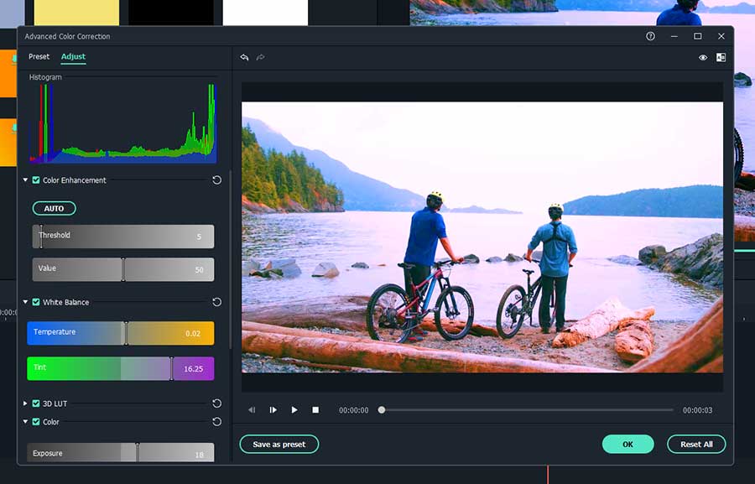
Task: Click Save as preset
Action: 279,444
